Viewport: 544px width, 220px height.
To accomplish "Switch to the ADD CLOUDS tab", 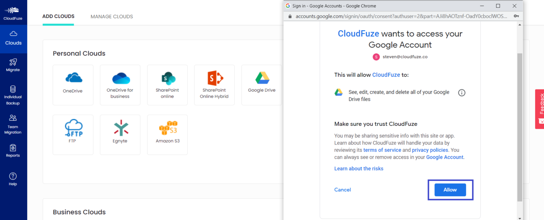I will 58,16.
